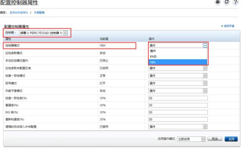Click the 返回页首 link
Screen dimensions: 244x148
coord(229,26)
